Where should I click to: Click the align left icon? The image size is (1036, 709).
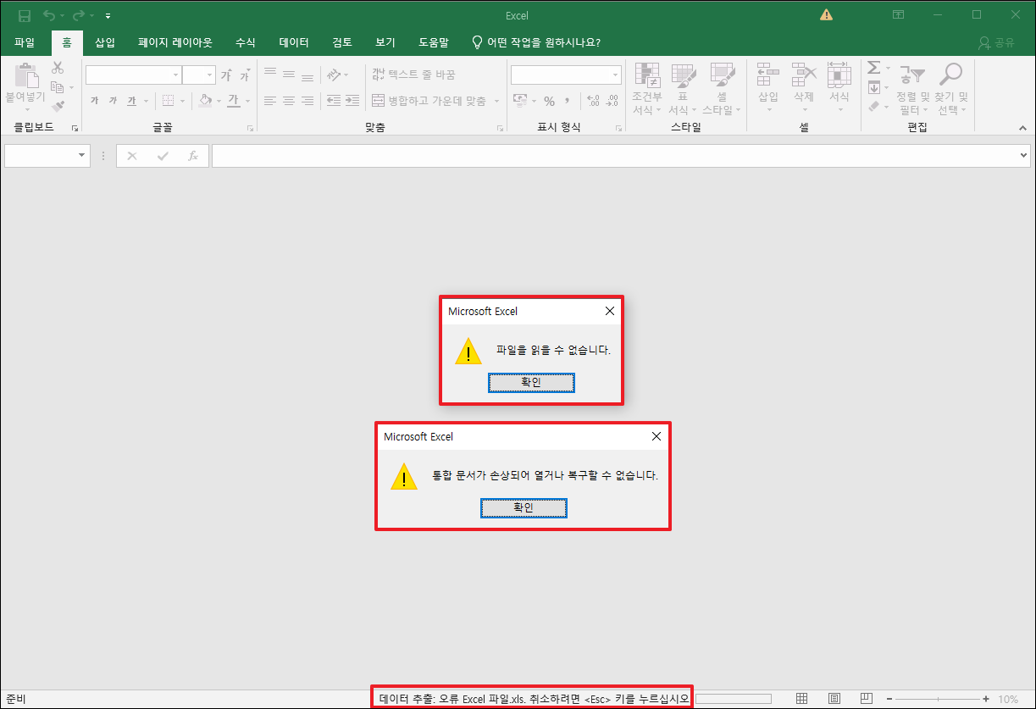coord(270,101)
